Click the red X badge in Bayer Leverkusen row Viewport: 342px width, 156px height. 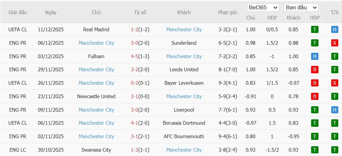coord(335,83)
